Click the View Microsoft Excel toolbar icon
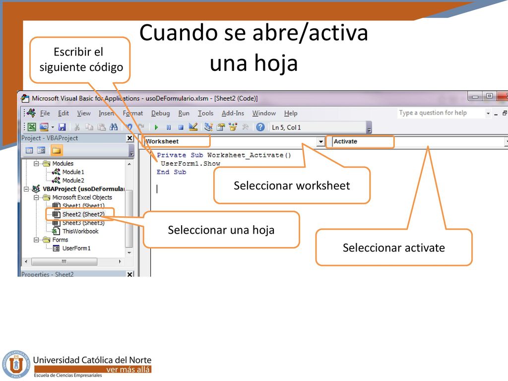This screenshot has width=508, height=381. pos(32,127)
